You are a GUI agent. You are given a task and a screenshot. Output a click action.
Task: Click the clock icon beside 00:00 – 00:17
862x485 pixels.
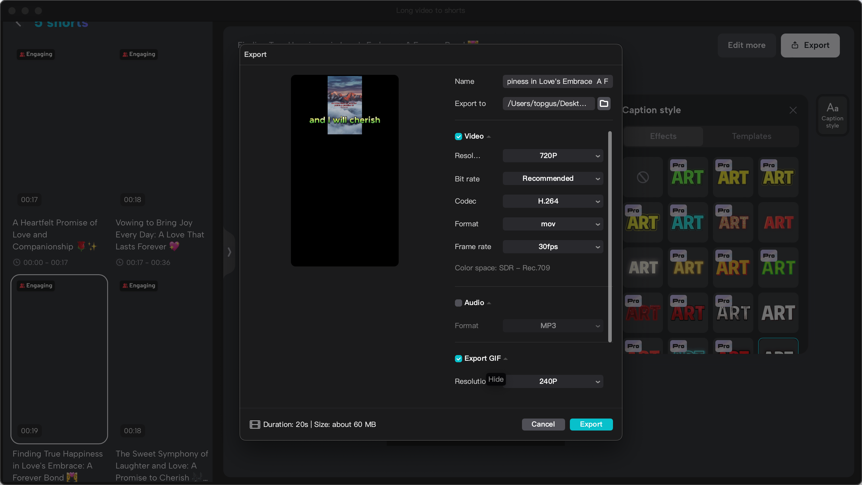click(17, 263)
